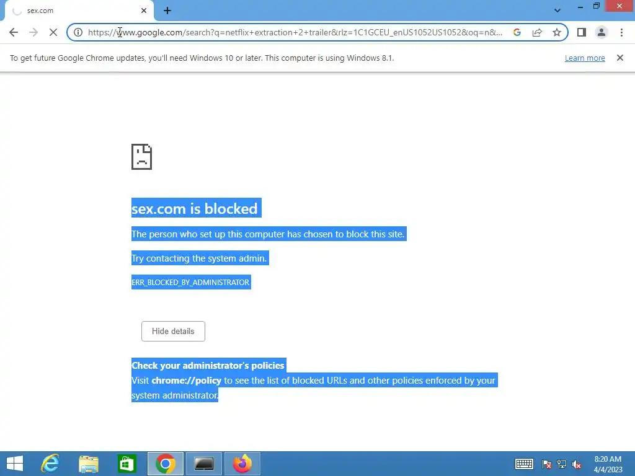This screenshot has height=476, width=635.
Task: Click the address bar URL field
Action: [x=295, y=32]
